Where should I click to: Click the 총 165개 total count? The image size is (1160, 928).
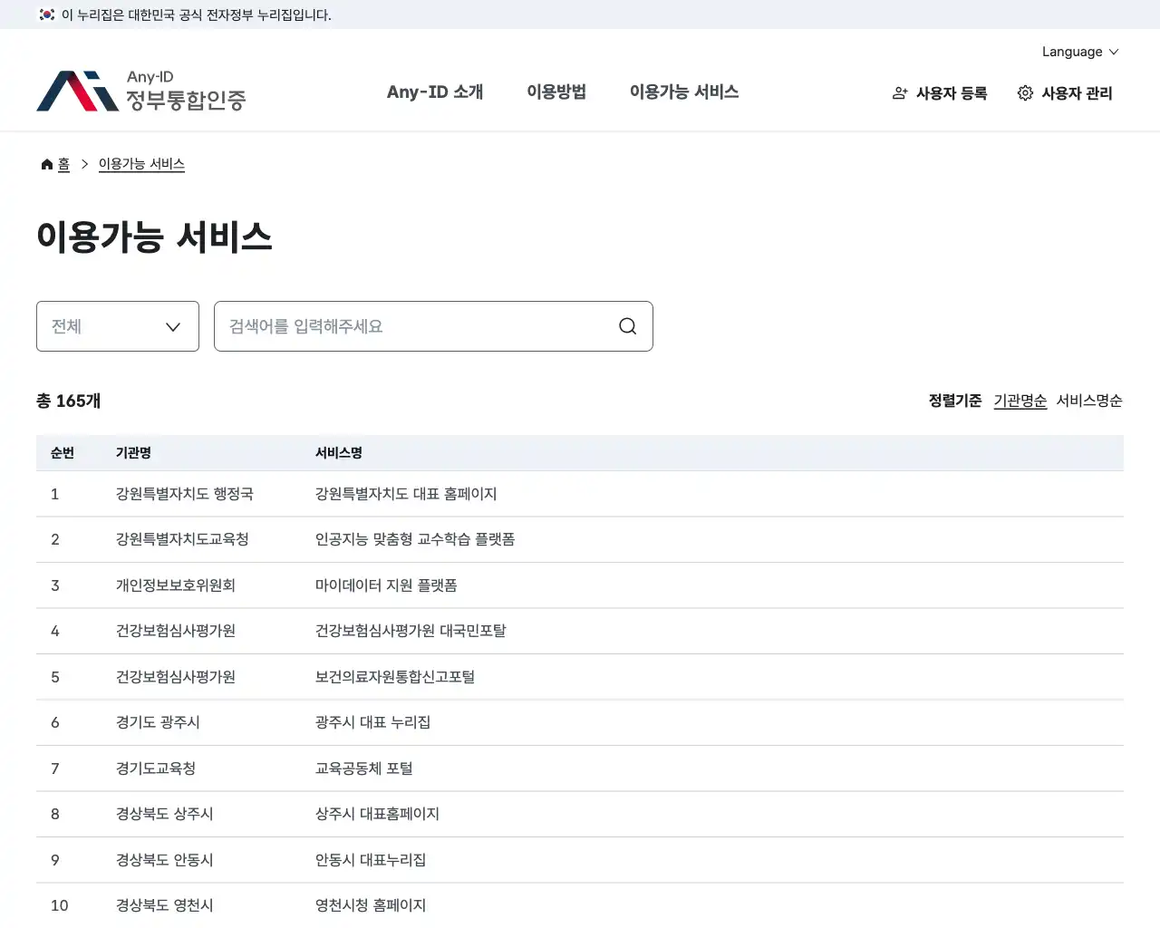(69, 401)
